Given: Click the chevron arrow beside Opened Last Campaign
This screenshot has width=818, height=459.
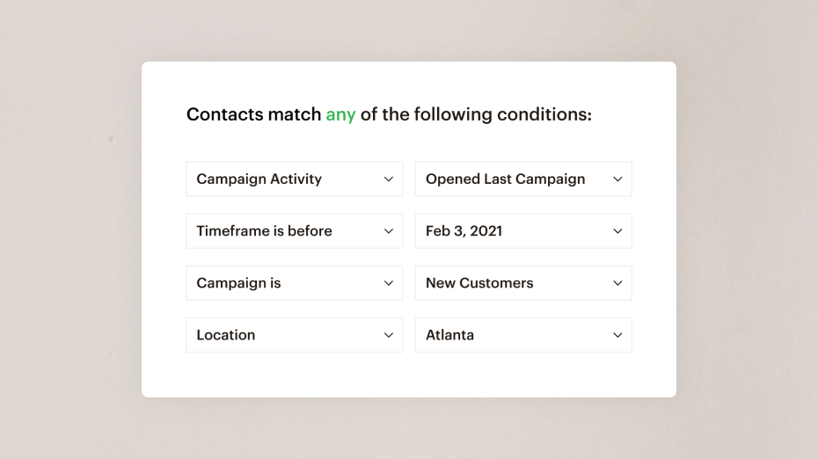Looking at the screenshot, I should click(617, 179).
